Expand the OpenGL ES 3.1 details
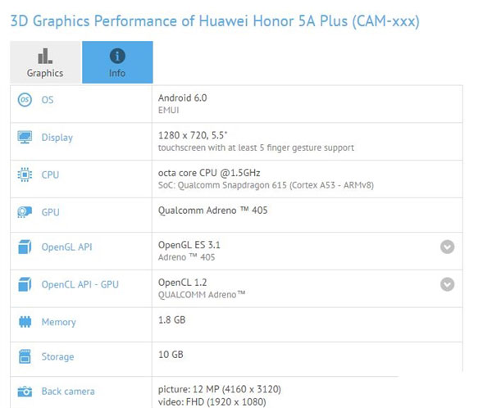 click(x=447, y=247)
